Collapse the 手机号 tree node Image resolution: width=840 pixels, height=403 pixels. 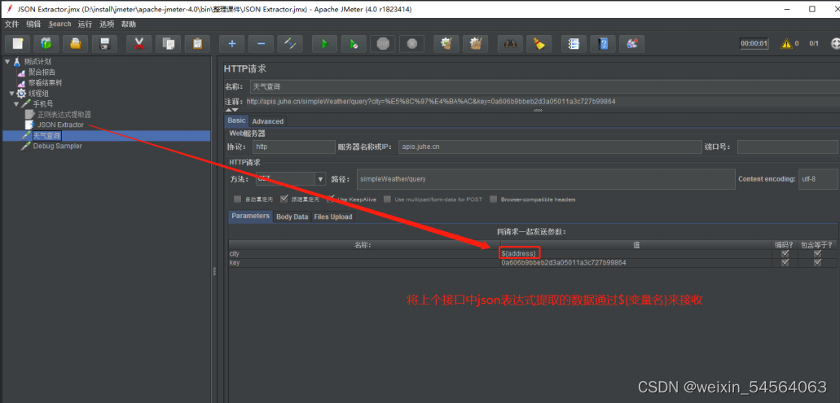point(16,103)
